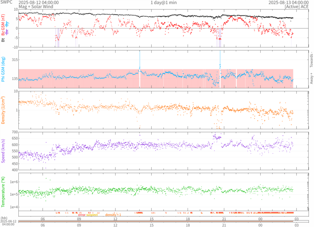
Task: Click the Phi GSM (deg) axis label
Action: pos(3,69)
